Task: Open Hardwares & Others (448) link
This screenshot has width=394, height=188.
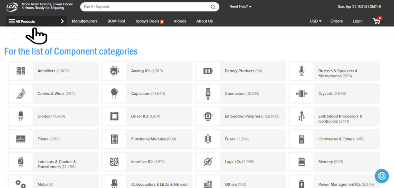Action: point(341,139)
